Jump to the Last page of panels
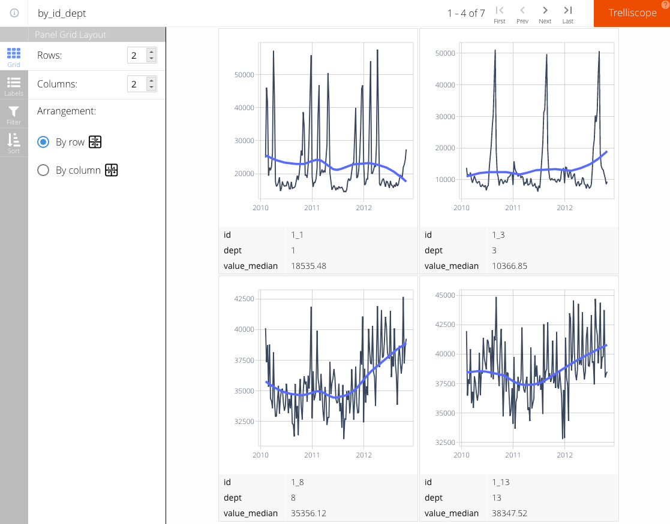 [x=567, y=14]
